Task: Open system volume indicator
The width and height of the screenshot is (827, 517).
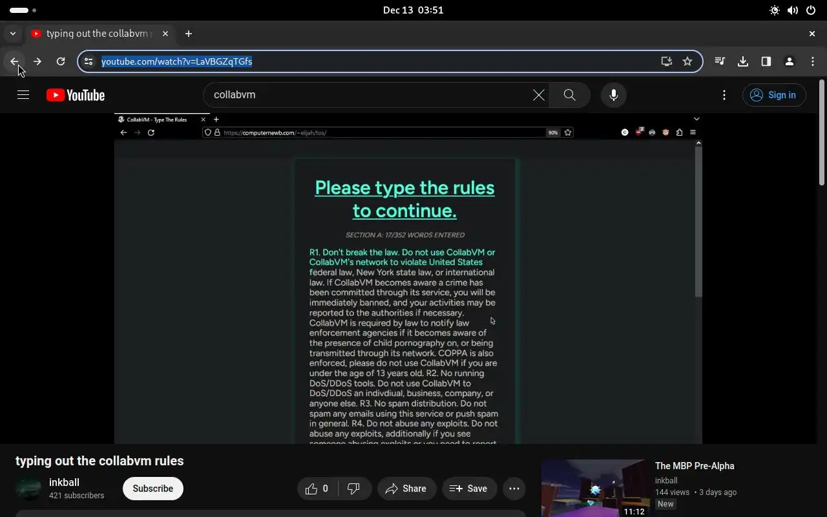Action: [793, 10]
